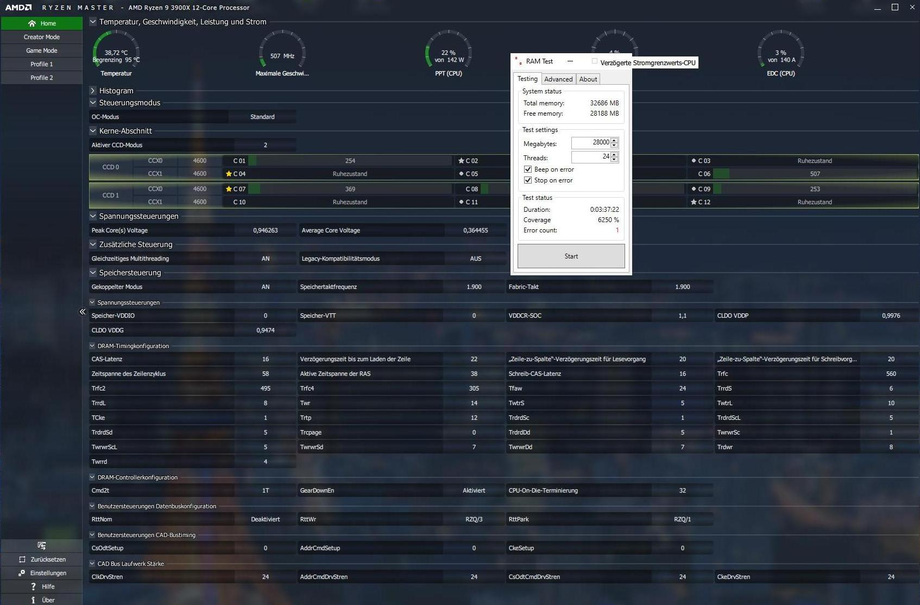This screenshot has width=920, height=605.
Task: Click the grey star next to C 02
Action: click(461, 161)
